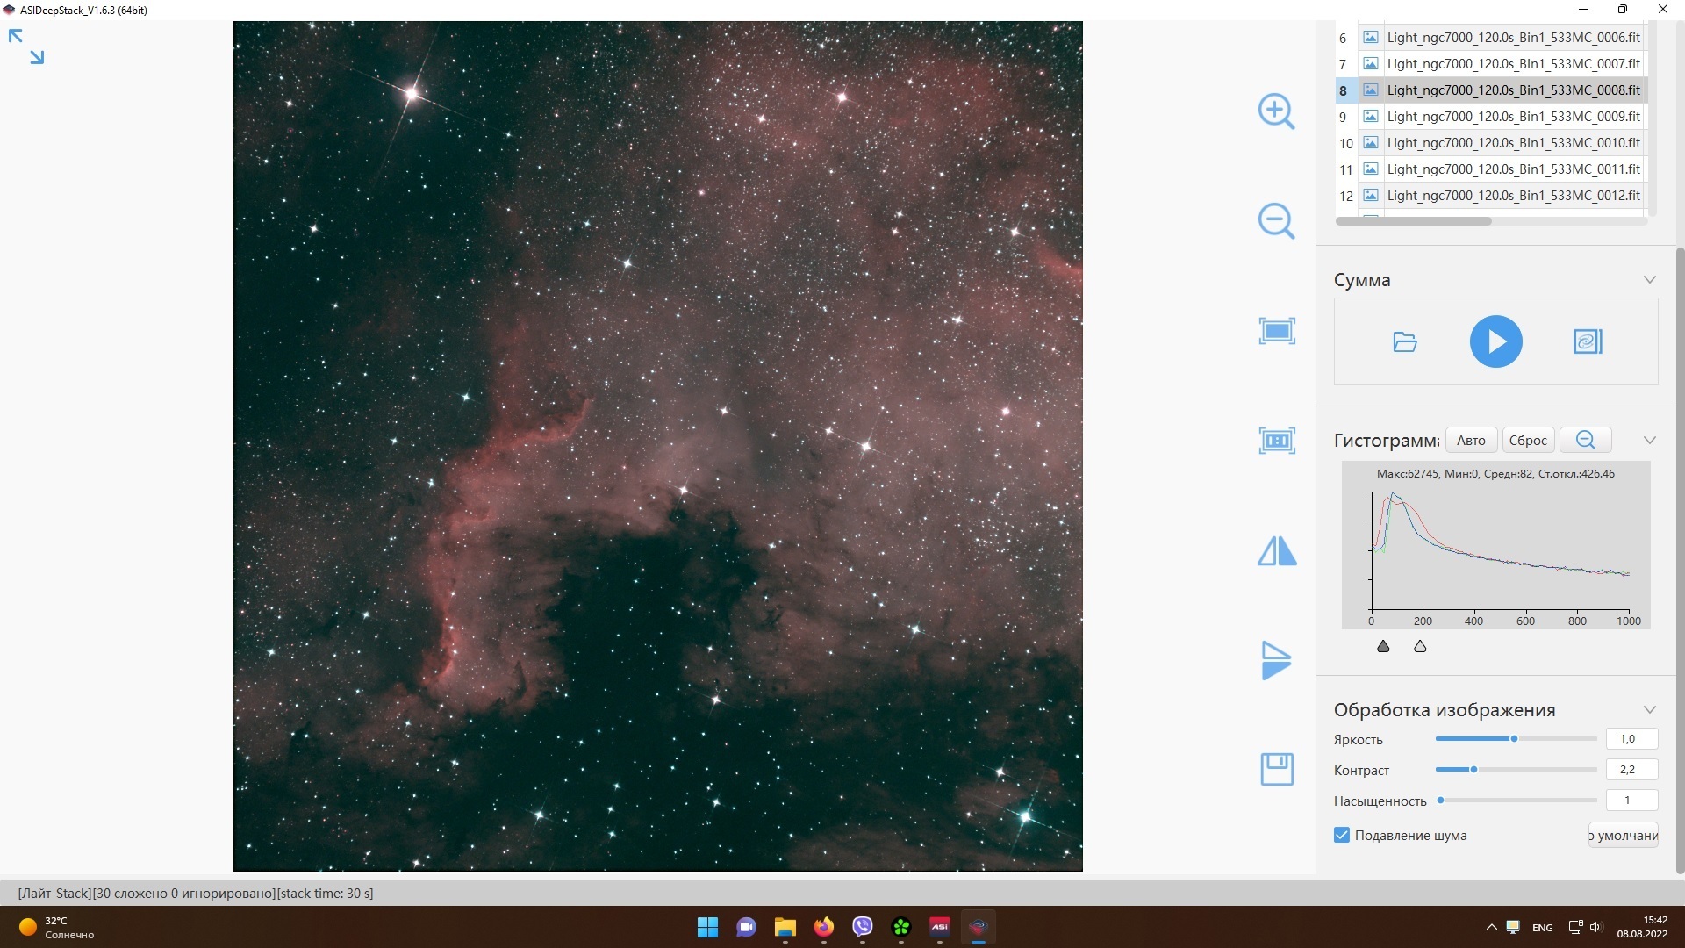The width and height of the screenshot is (1685, 948).
Task: Click the zoom in magnifier icon
Action: click(x=1276, y=111)
